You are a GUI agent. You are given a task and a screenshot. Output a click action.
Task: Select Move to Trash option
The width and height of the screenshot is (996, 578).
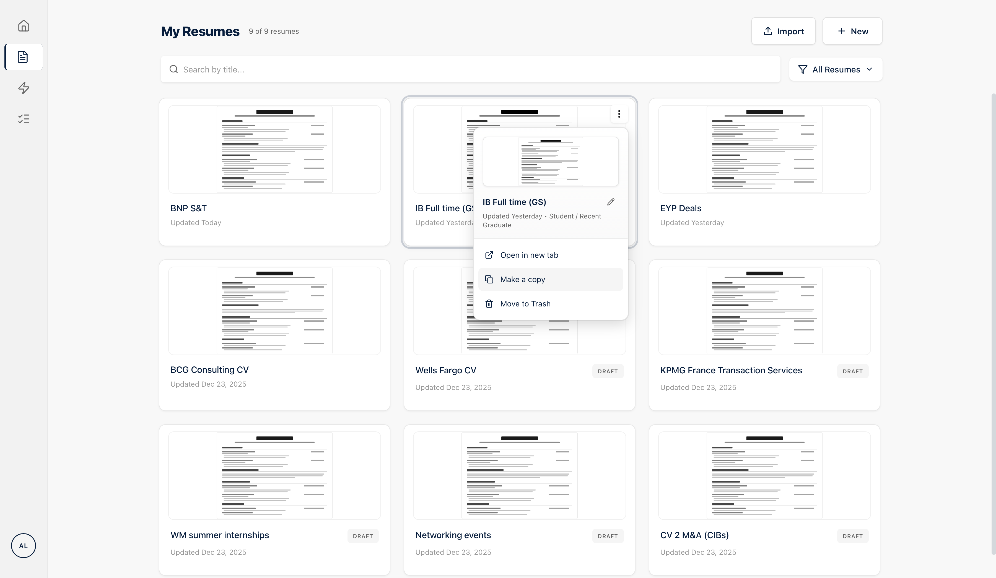tap(525, 304)
